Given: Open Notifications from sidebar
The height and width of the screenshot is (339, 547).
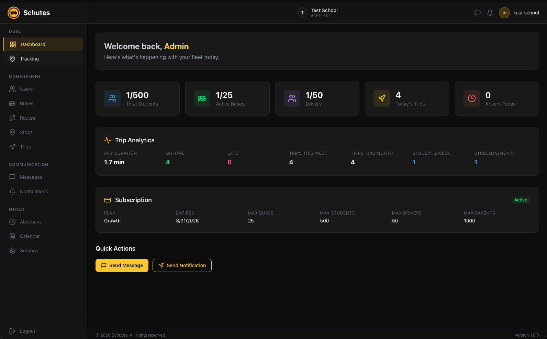Looking at the screenshot, I should pos(43,192).
